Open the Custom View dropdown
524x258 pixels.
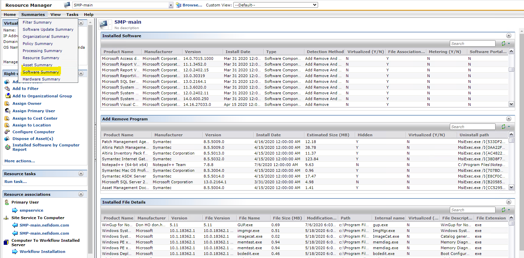coord(275,5)
